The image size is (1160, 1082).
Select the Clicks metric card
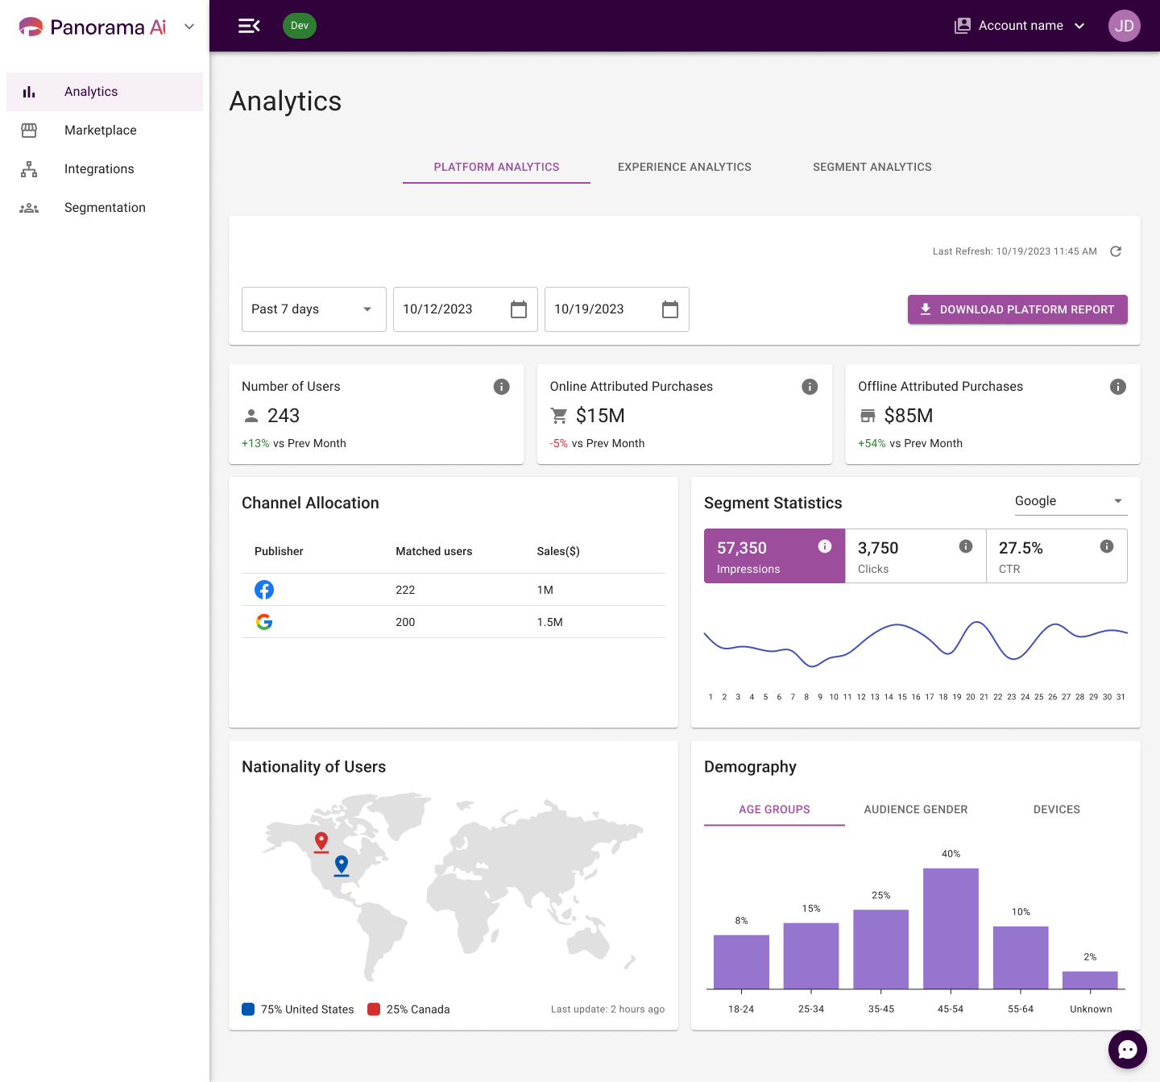point(916,556)
